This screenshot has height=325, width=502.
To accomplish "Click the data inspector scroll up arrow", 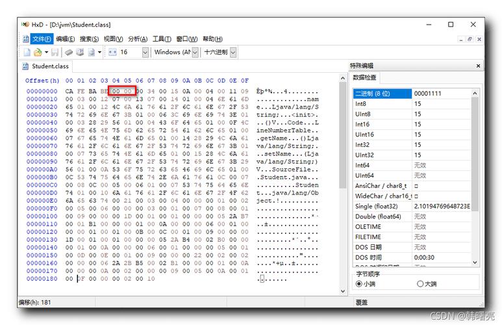I will [475, 93].
